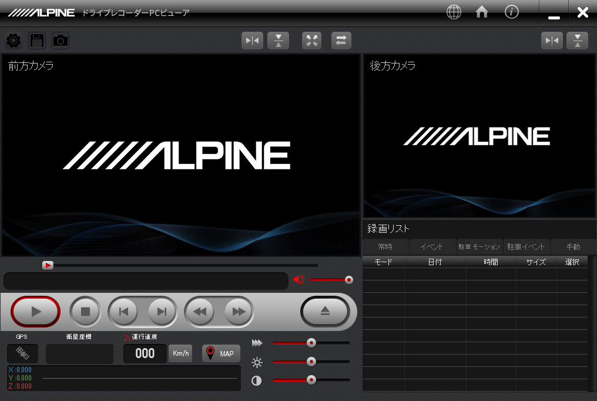Mute audio with the speaker icon
Screen dimensions: 597x401
tap(299, 280)
